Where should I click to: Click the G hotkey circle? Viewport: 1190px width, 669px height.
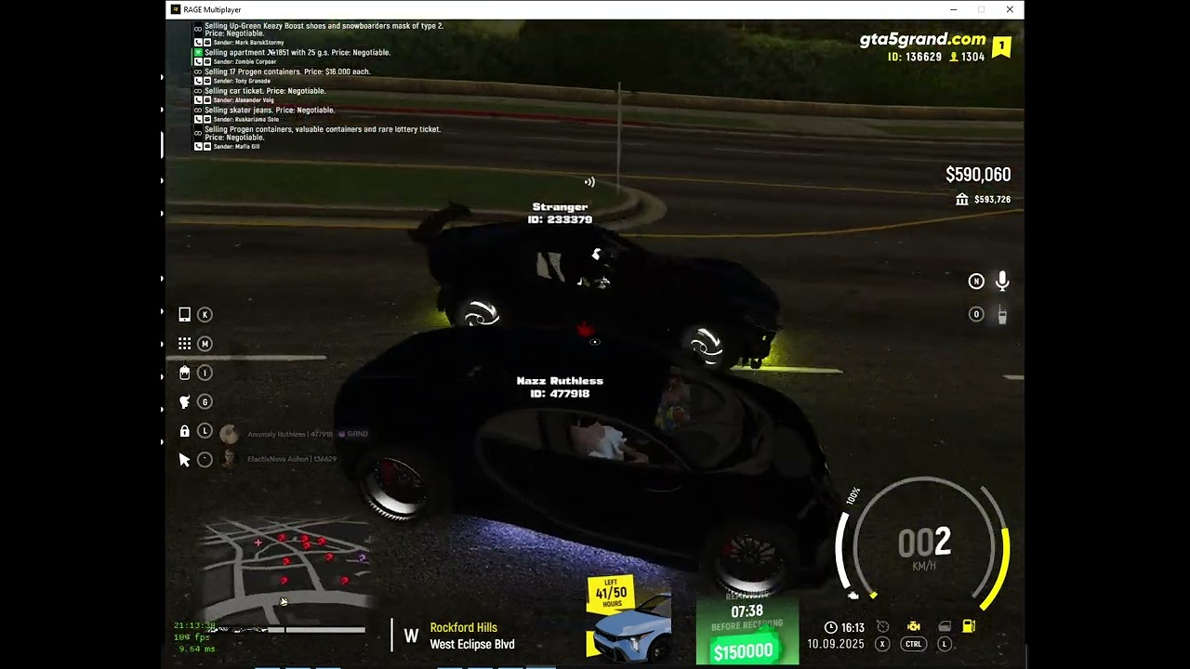click(x=205, y=401)
